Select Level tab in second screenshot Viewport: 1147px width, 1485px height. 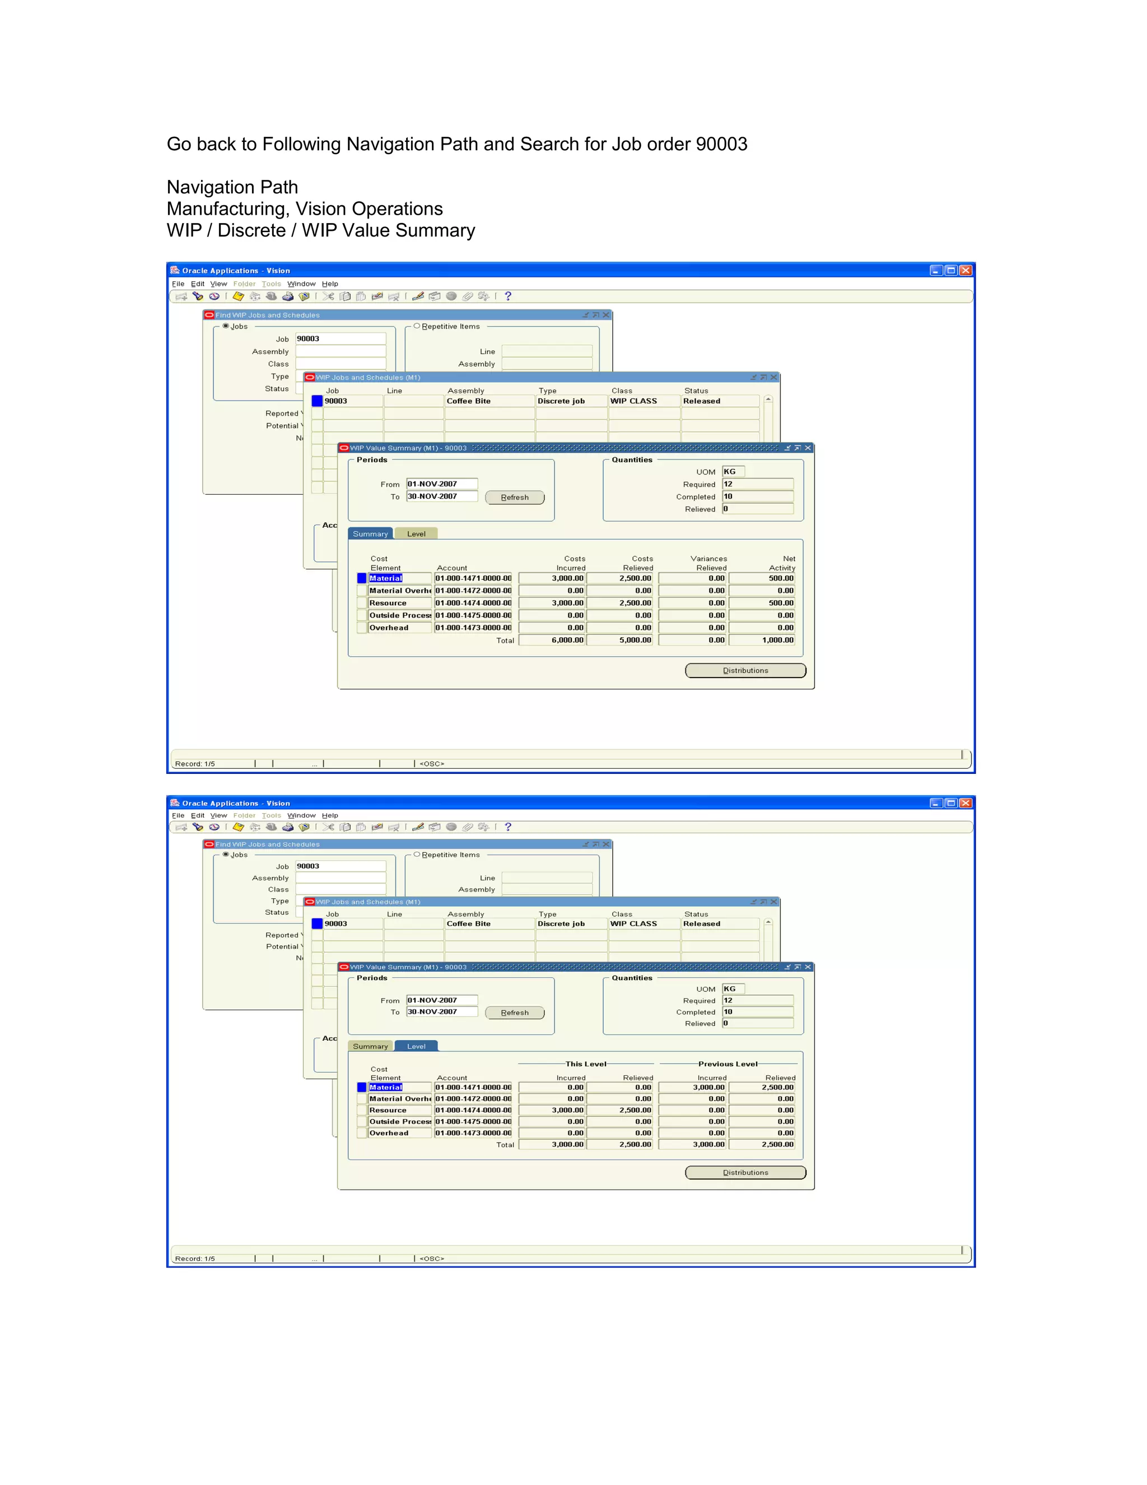pos(417,1046)
